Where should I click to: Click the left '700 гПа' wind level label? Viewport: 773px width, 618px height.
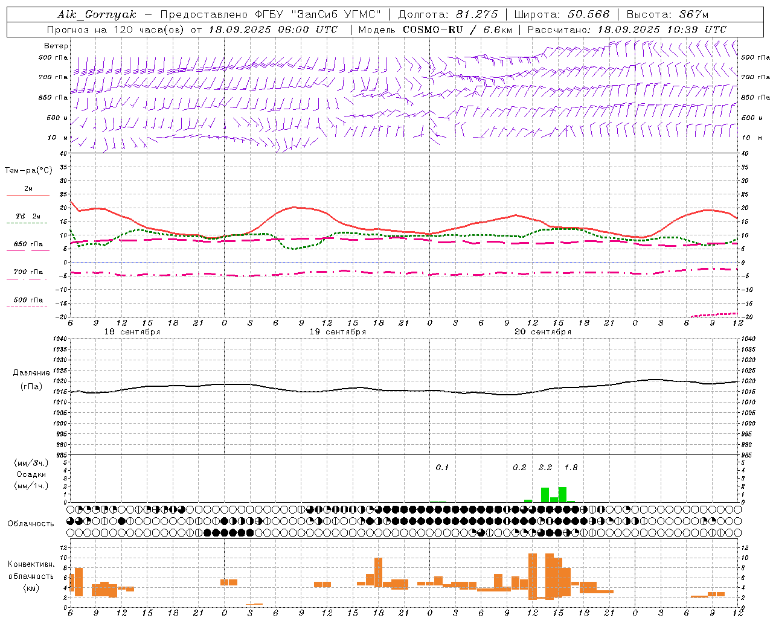coord(53,77)
